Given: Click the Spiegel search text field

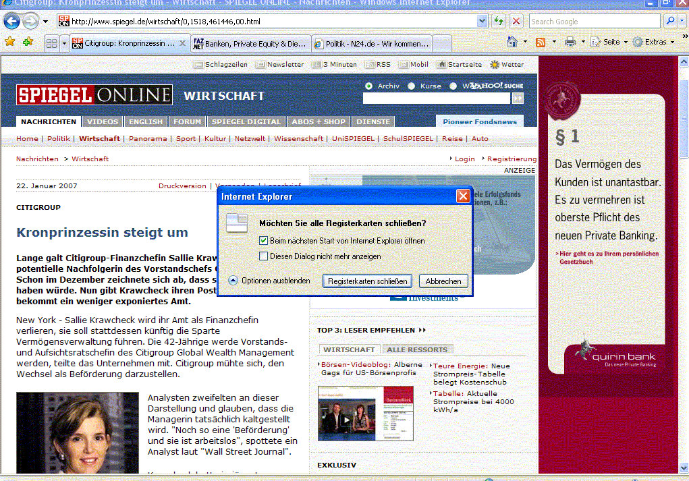Looking at the screenshot, I should pos(437,98).
